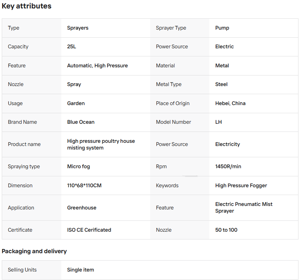Select the Blue Ocean brand name
Image resolution: width=302 pixels, height=280 pixels.
tap(81, 122)
